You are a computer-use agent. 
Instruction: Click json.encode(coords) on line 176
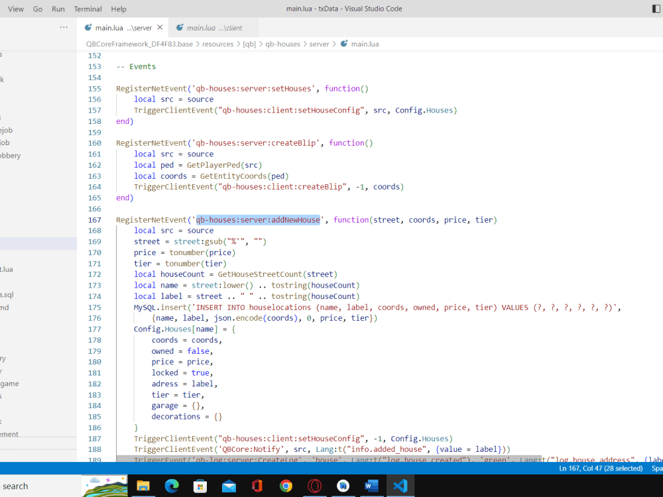click(x=257, y=318)
